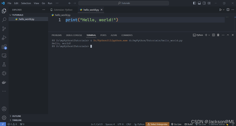
Task: Open the Explorer view in activity bar
Action: tap(4, 11)
